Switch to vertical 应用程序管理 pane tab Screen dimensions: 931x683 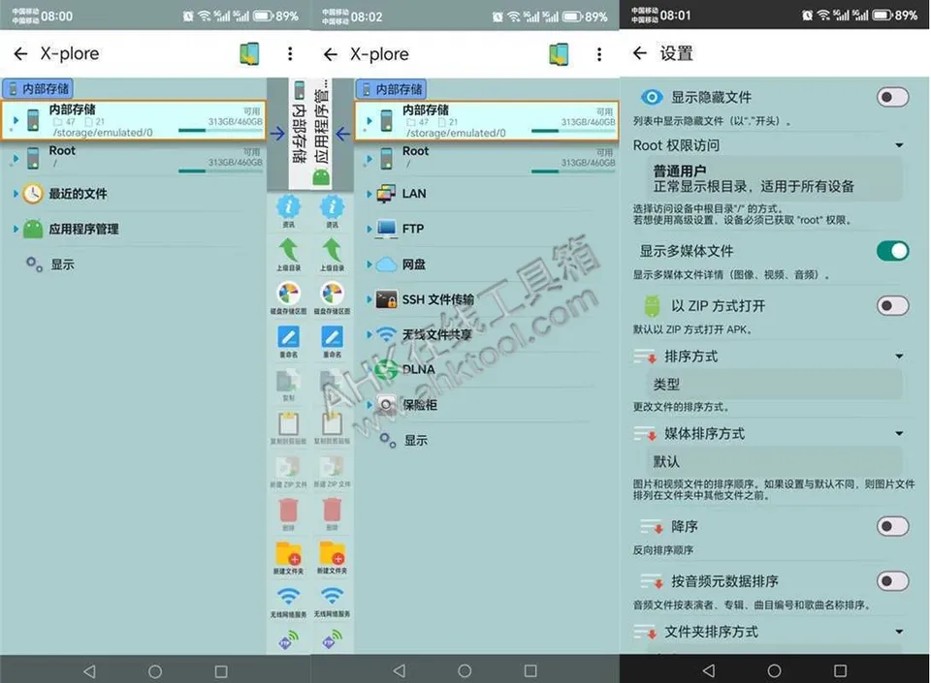click(321, 133)
